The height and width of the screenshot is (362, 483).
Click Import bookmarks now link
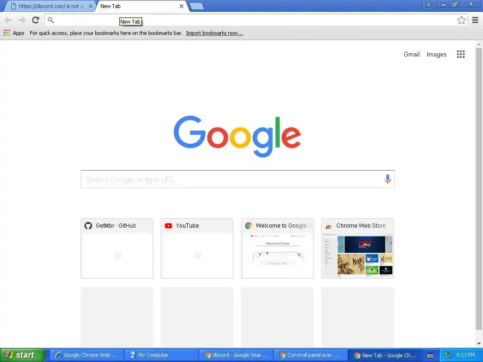(215, 33)
